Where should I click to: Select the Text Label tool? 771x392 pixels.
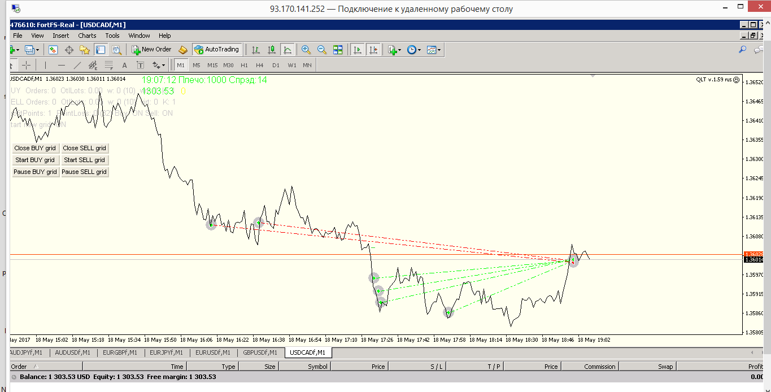pyautogui.click(x=140, y=65)
